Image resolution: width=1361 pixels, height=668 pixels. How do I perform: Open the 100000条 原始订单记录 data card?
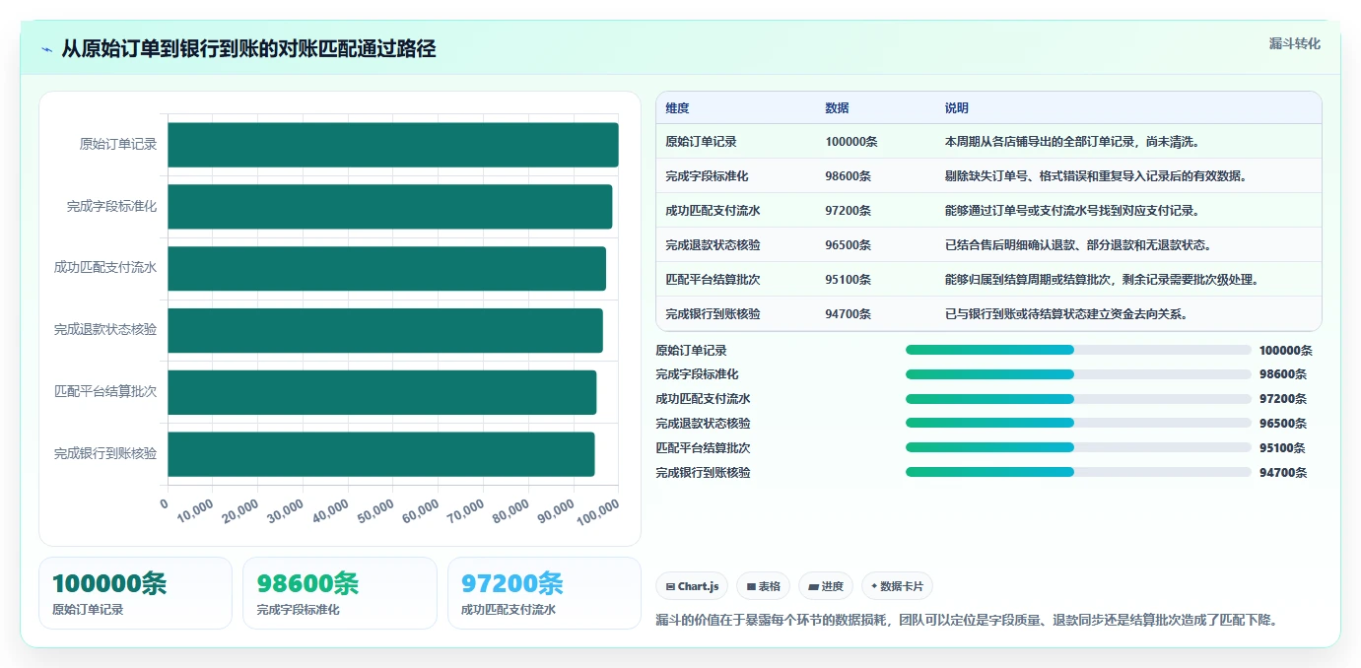click(x=135, y=593)
